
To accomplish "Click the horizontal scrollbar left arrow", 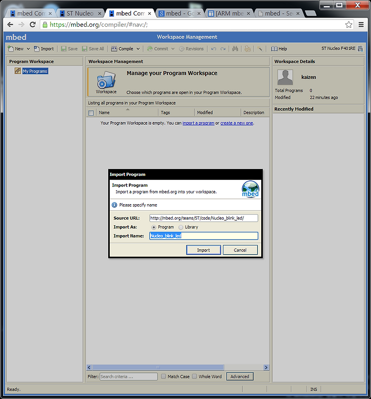I will 89,368.
